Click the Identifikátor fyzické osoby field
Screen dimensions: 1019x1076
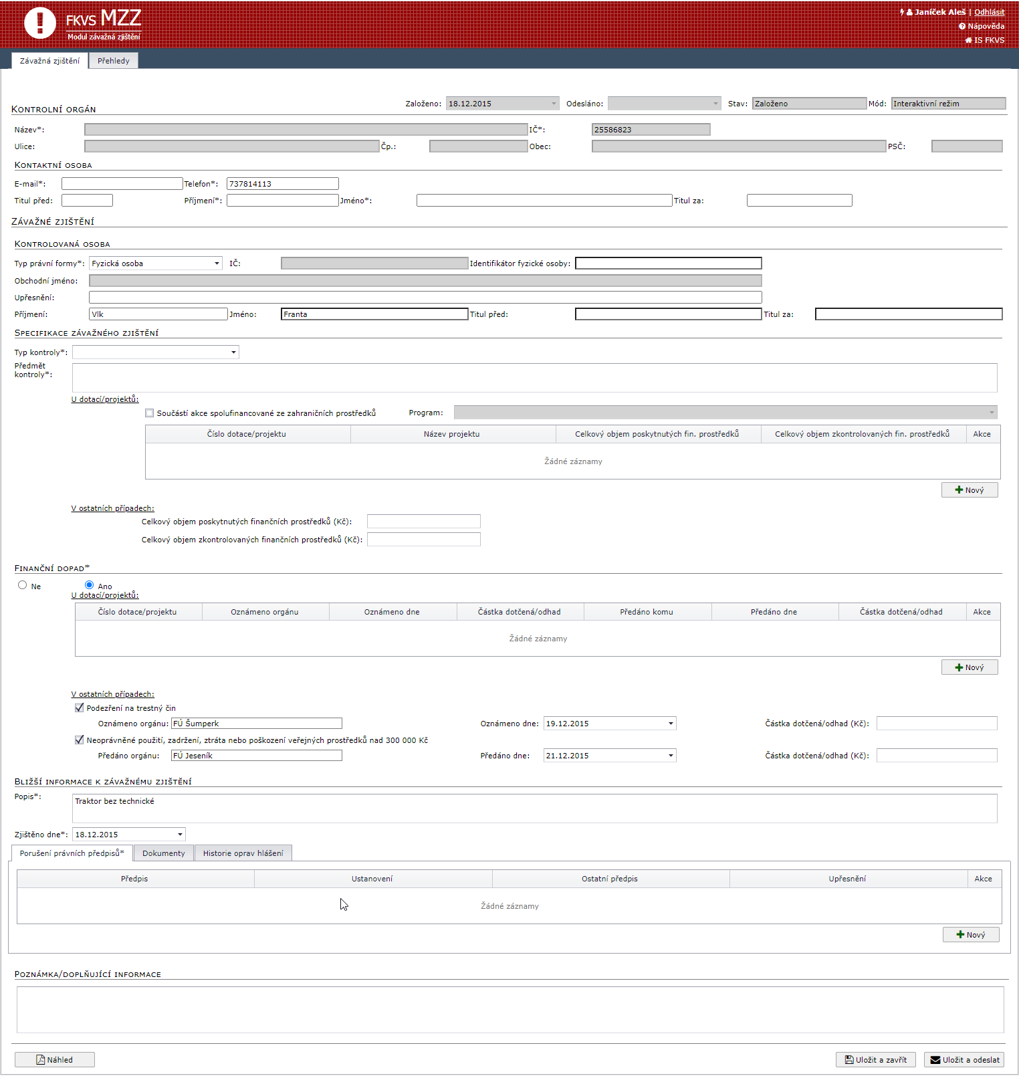click(669, 263)
